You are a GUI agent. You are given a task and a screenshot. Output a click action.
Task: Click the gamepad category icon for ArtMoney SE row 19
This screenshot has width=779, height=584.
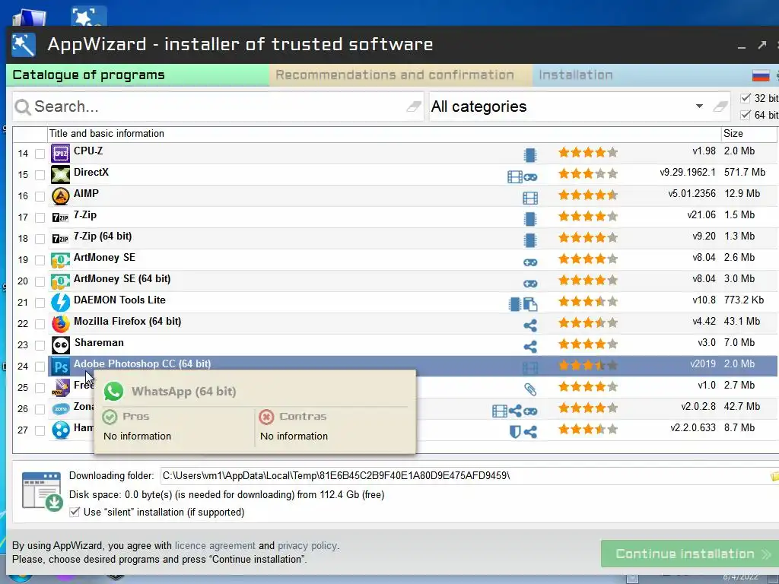click(x=530, y=262)
